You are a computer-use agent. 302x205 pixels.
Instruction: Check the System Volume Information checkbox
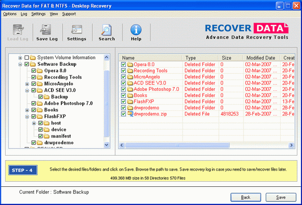click(x=26, y=58)
